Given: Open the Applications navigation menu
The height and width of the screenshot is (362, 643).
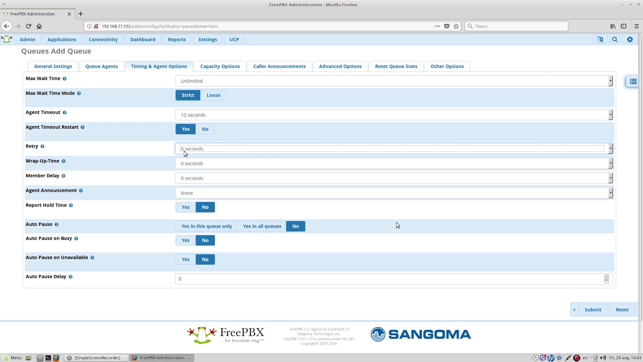Looking at the screenshot, I should (62, 39).
